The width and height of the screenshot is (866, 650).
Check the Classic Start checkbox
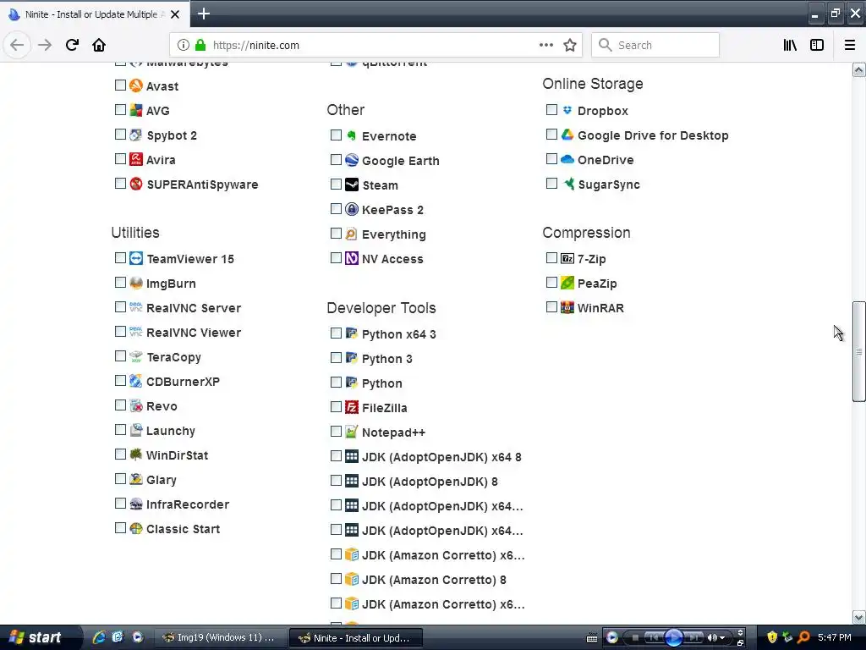(x=120, y=528)
